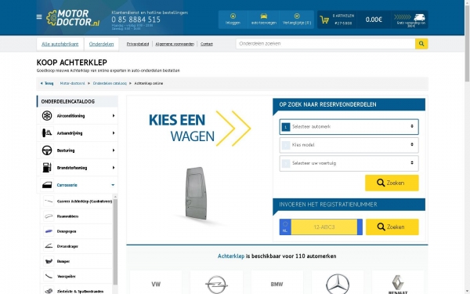Screen dimensions: 470x294
Task: Open the Kies model dropdown
Action: [x=349, y=145]
